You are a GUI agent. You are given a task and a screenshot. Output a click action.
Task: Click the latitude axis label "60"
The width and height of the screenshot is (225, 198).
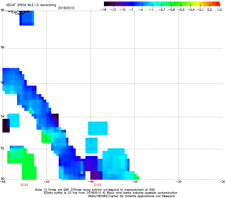(2, 10)
